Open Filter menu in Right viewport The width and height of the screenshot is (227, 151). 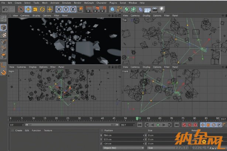click(53, 67)
